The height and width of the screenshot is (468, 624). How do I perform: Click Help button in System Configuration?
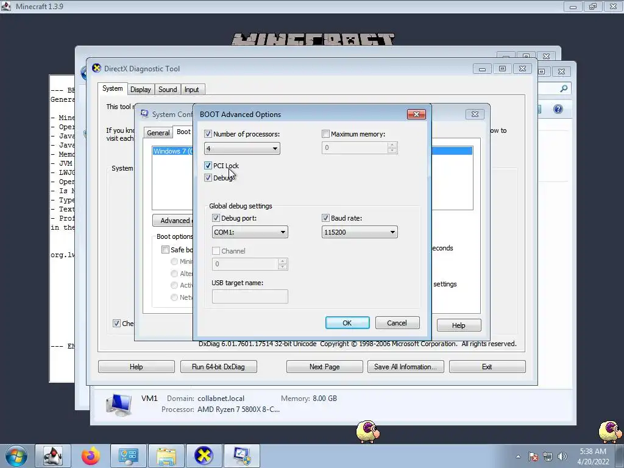[x=458, y=325]
